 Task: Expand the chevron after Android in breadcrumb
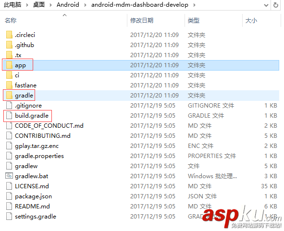point(85,5)
